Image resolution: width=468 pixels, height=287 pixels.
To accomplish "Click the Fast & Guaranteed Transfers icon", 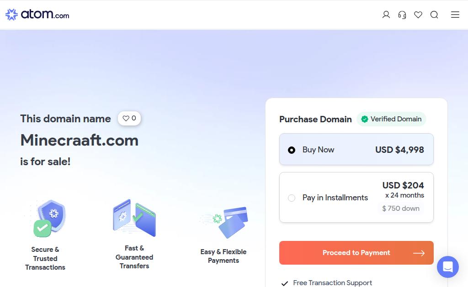I will 134,218.
